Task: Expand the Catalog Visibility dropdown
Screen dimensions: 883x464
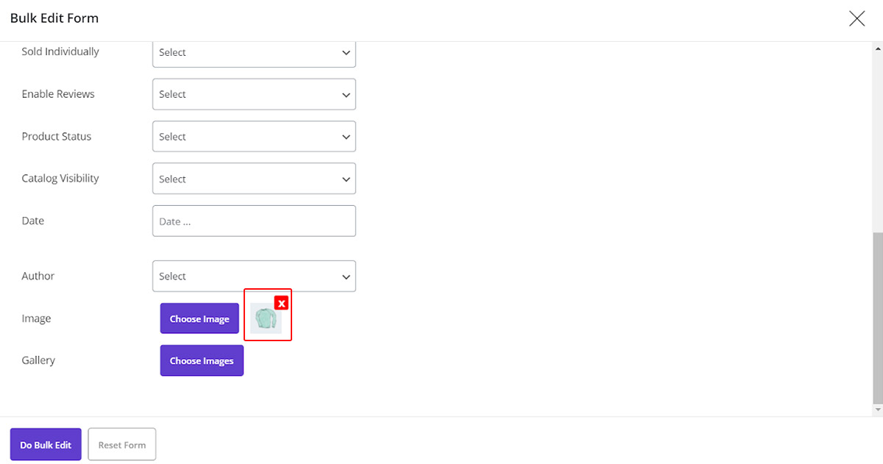Action: point(254,179)
